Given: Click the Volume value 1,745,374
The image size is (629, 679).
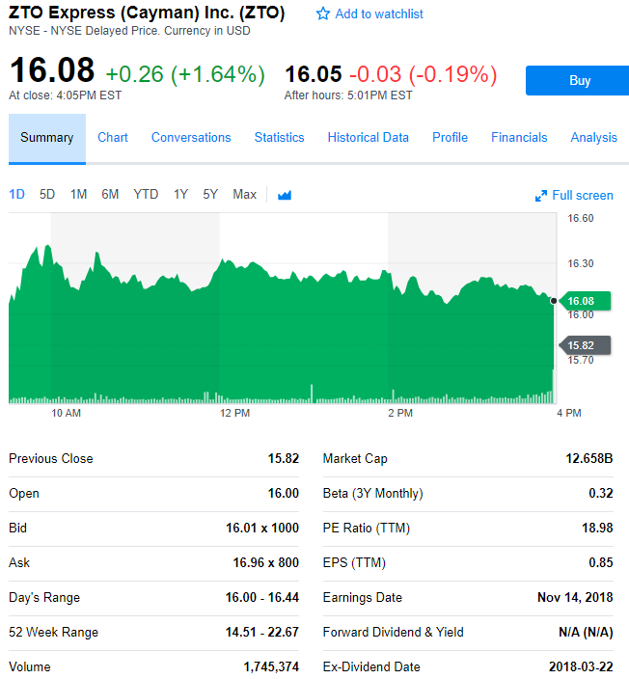Looking at the screenshot, I should tap(271, 666).
